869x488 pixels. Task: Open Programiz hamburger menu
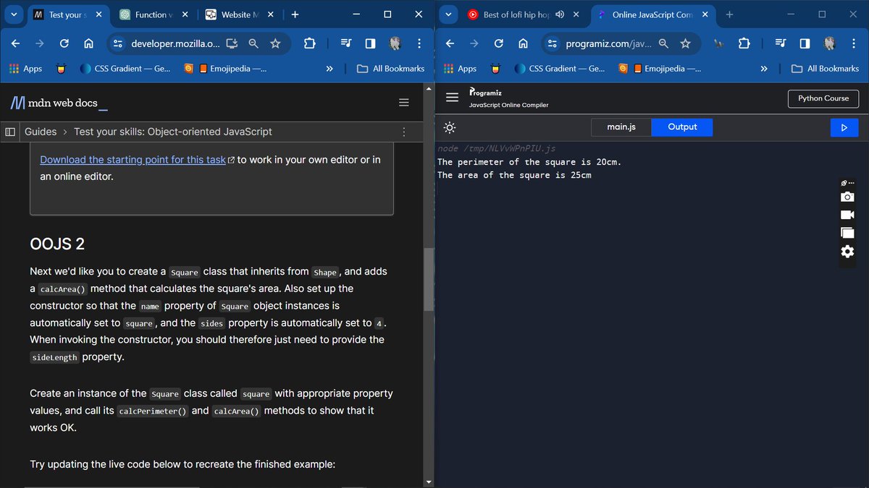coord(452,98)
